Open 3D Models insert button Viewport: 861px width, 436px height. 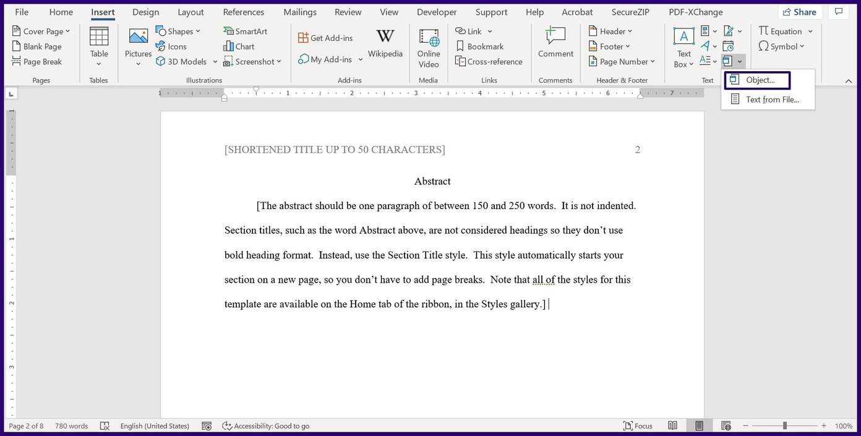(182, 62)
